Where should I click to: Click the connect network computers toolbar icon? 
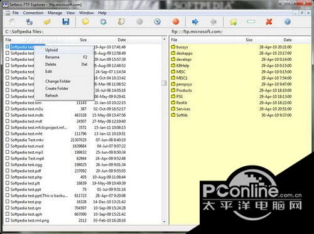point(30,22)
